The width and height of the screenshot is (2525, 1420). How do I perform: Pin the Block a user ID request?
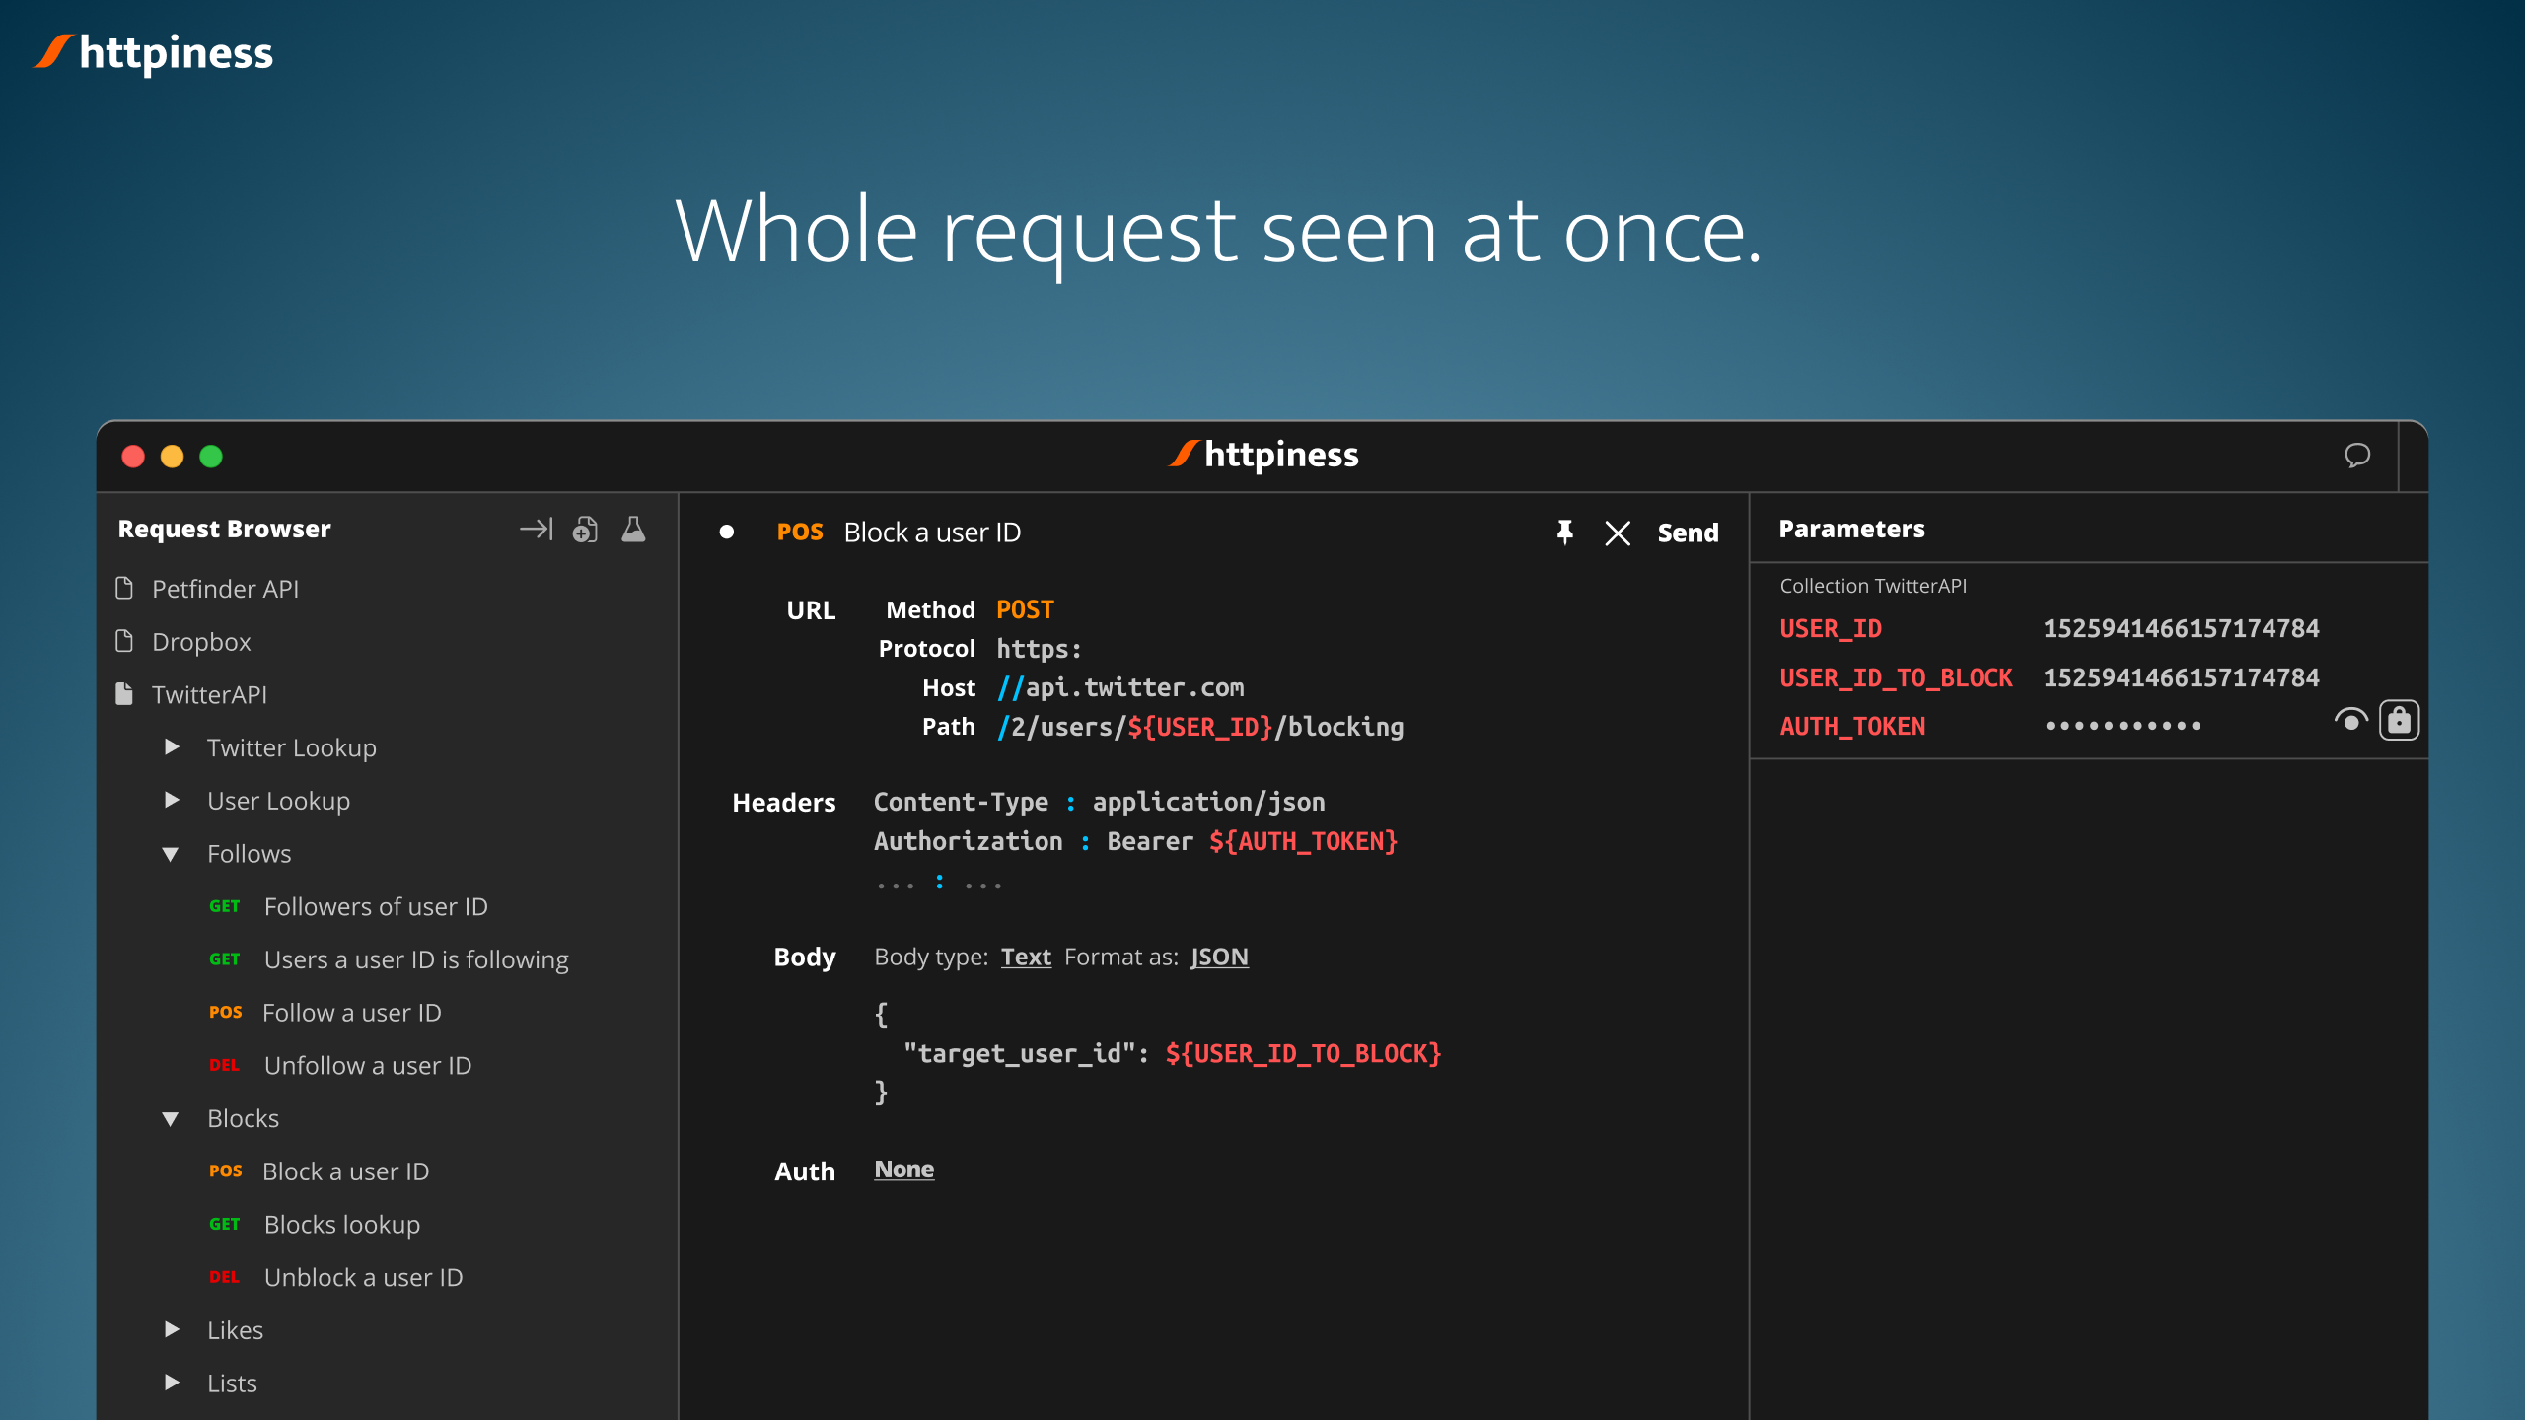pos(1564,532)
